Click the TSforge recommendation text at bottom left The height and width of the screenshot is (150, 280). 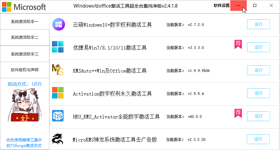[24, 143]
